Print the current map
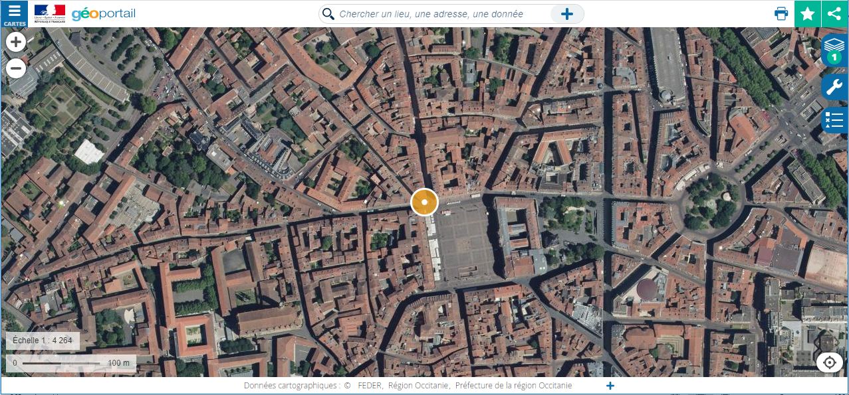This screenshot has height=395, width=849. pos(781,14)
